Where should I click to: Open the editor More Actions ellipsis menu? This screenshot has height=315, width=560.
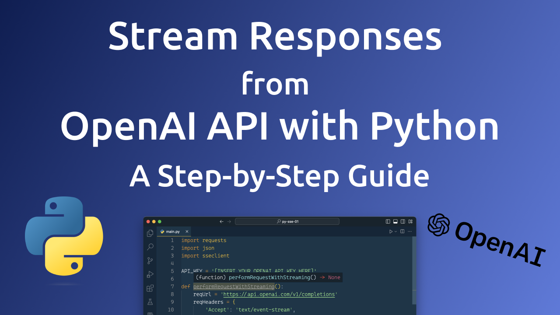pyautogui.click(x=410, y=231)
